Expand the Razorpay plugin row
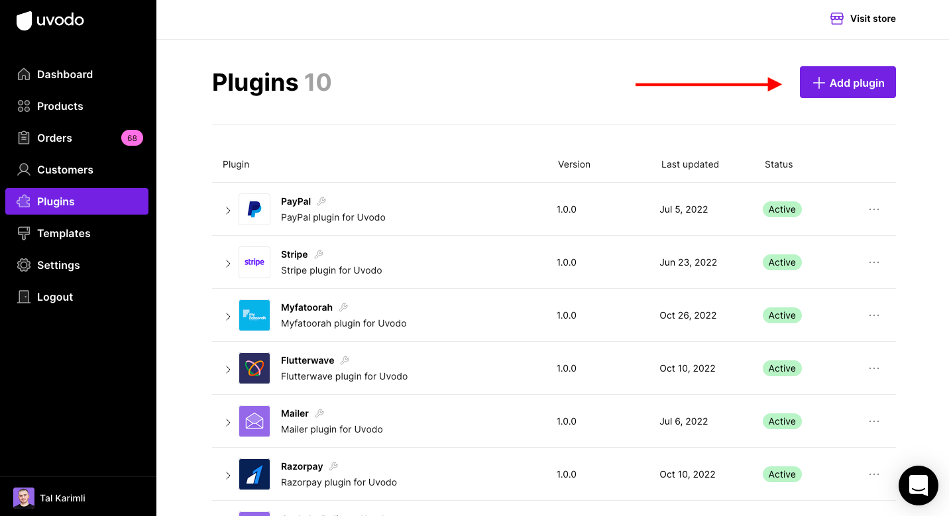The height and width of the screenshot is (516, 949). tap(228, 476)
